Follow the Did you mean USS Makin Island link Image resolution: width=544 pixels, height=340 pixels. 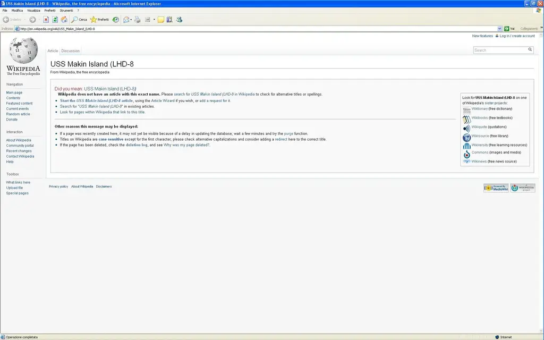click(x=110, y=89)
